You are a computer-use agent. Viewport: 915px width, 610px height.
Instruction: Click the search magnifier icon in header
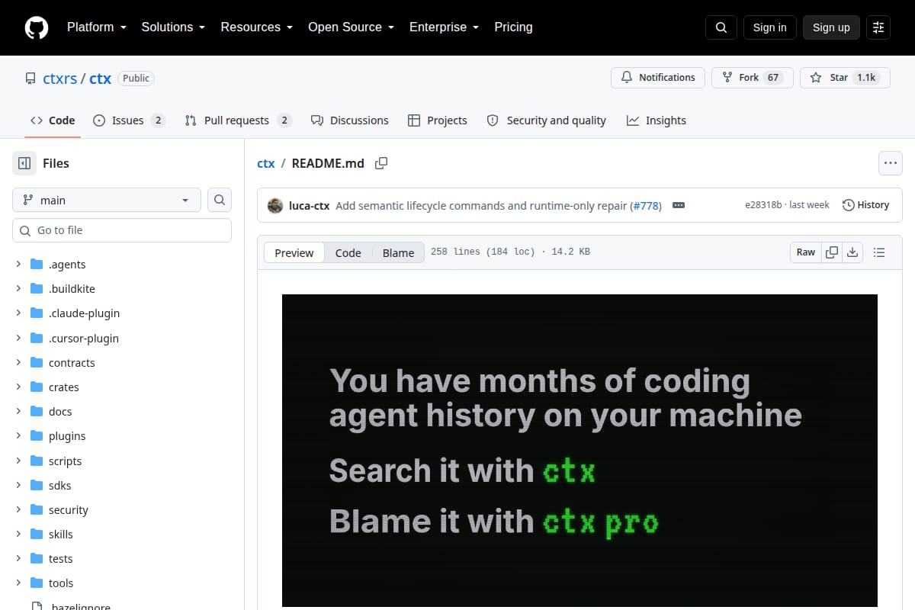click(721, 27)
